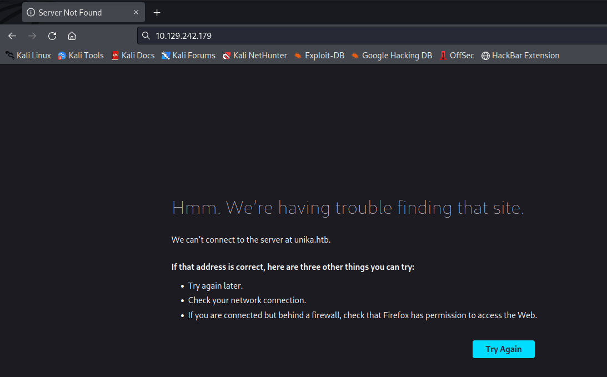Click the forward navigation arrow
This screenshot has width=607, height=377.
(32, 36)
